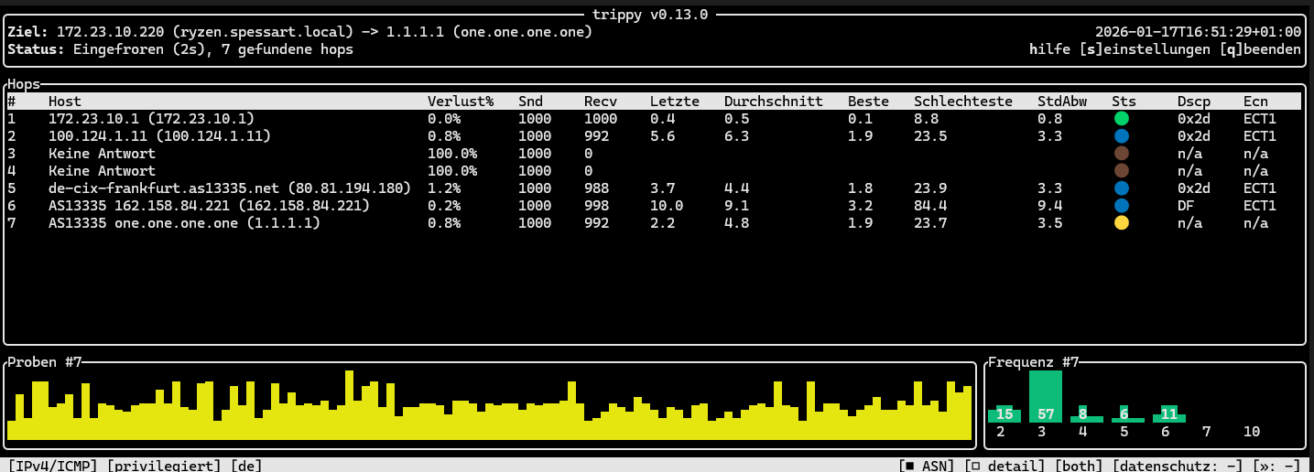Toggle the detail checkbox in the status bar
The width and height of the screenshot is (1314, 472).
click(x=1005, y=466)
